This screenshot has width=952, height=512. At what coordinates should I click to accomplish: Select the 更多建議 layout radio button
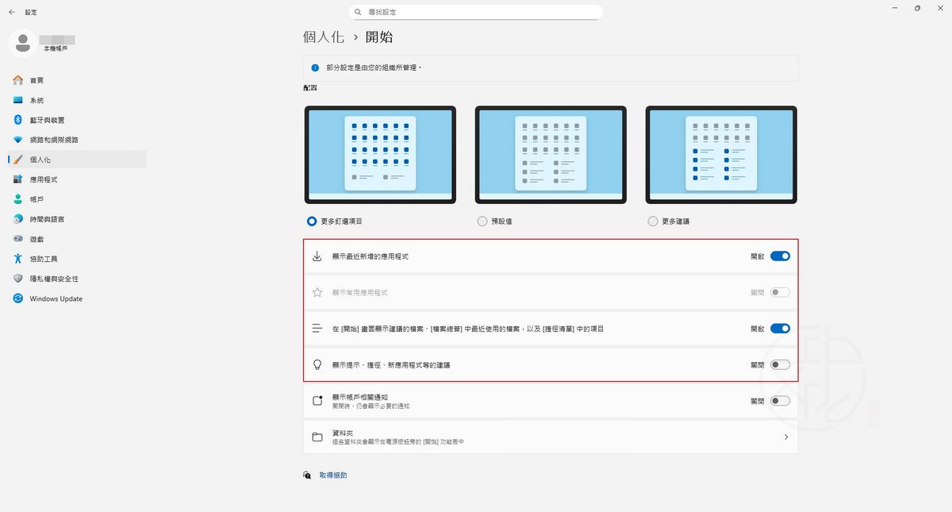(x=653, y=221)
